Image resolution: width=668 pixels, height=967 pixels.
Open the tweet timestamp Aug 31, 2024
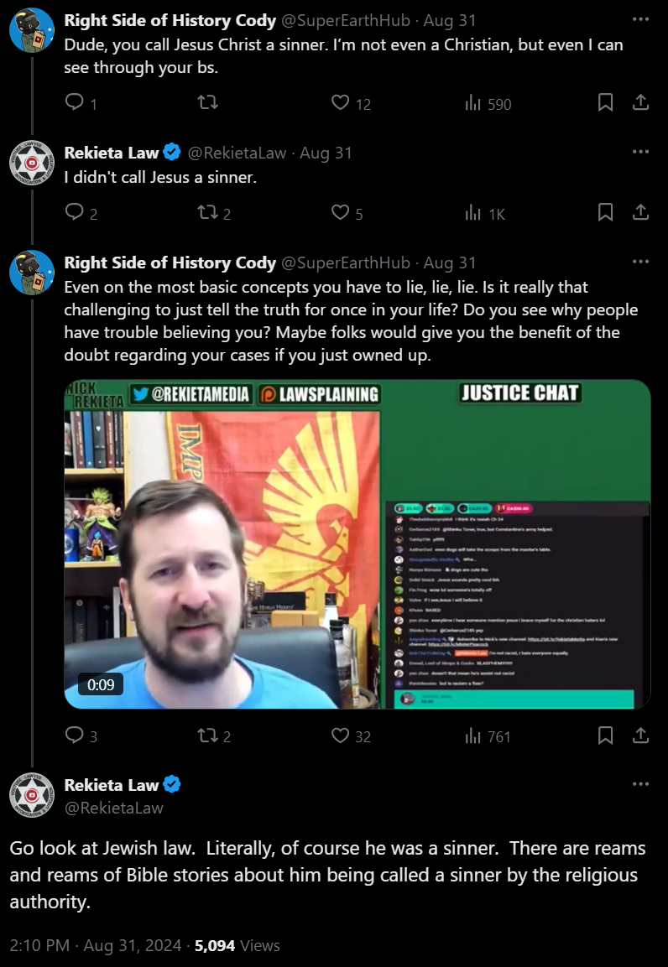(132, 945)
